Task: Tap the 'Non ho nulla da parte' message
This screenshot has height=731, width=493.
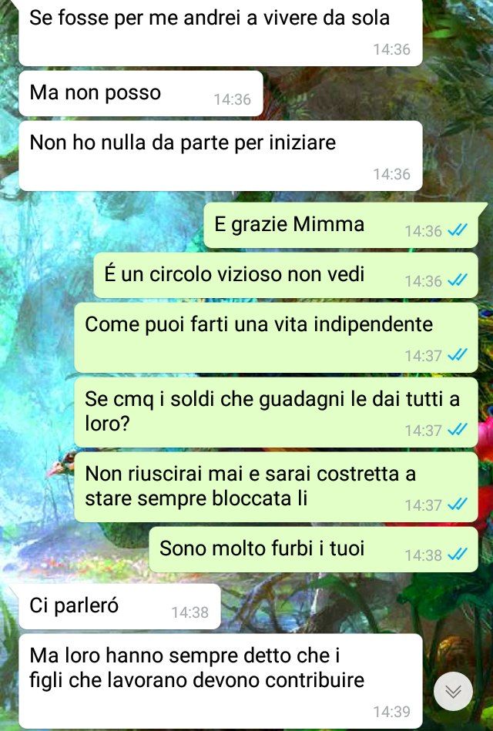Action: click(220, 156)
